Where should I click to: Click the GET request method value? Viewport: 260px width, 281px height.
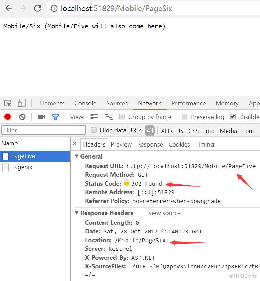pos(143,175)
